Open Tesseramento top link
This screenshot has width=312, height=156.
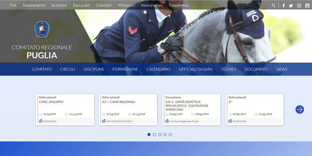pos(34,5)
